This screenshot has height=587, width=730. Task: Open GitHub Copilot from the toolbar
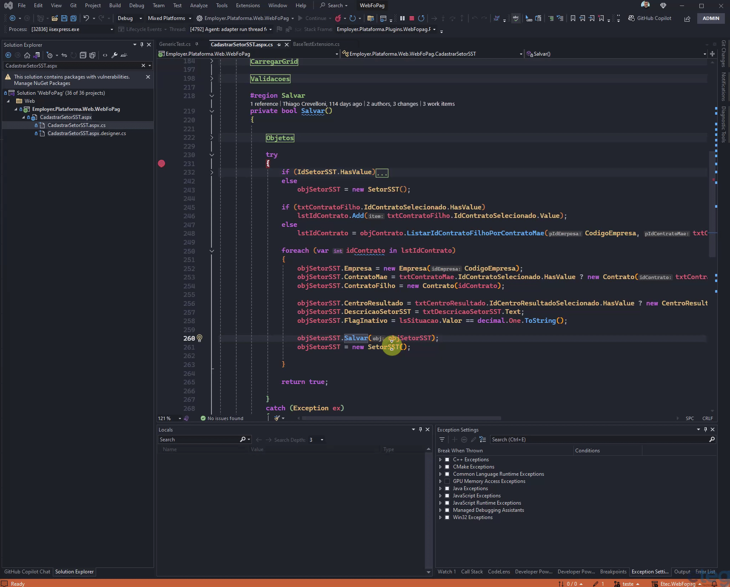click(x=650, y=18)
